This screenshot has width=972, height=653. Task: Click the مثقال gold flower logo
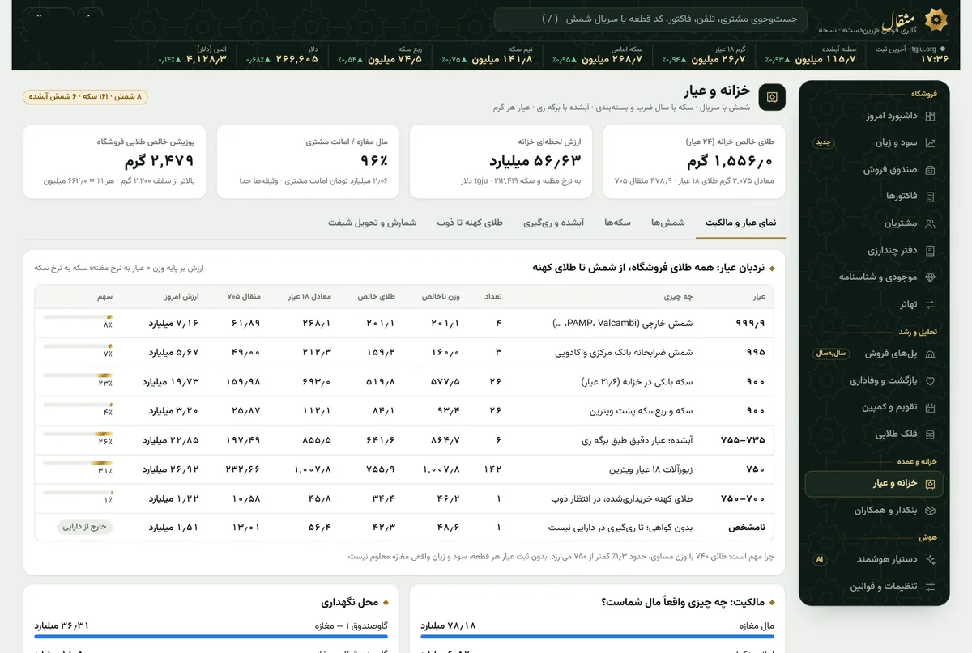pos(936,19)
